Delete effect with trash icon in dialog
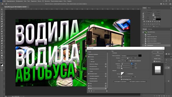 [107, 91]
